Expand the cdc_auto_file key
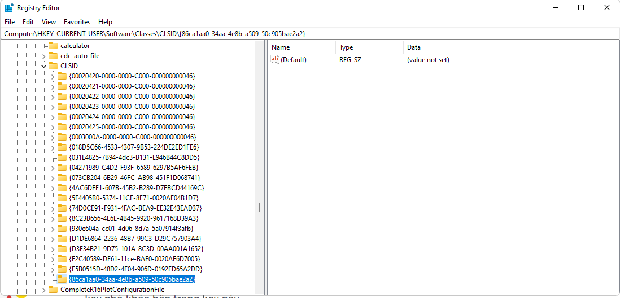 (x=43, y=56)
